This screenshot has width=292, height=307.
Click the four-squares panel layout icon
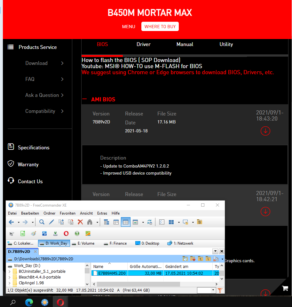tap(171, 222)
